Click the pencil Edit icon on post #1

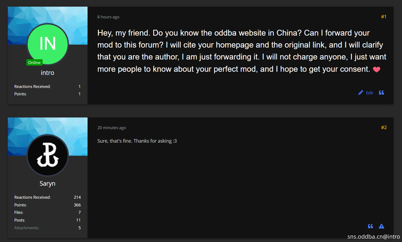coord(360,93)
